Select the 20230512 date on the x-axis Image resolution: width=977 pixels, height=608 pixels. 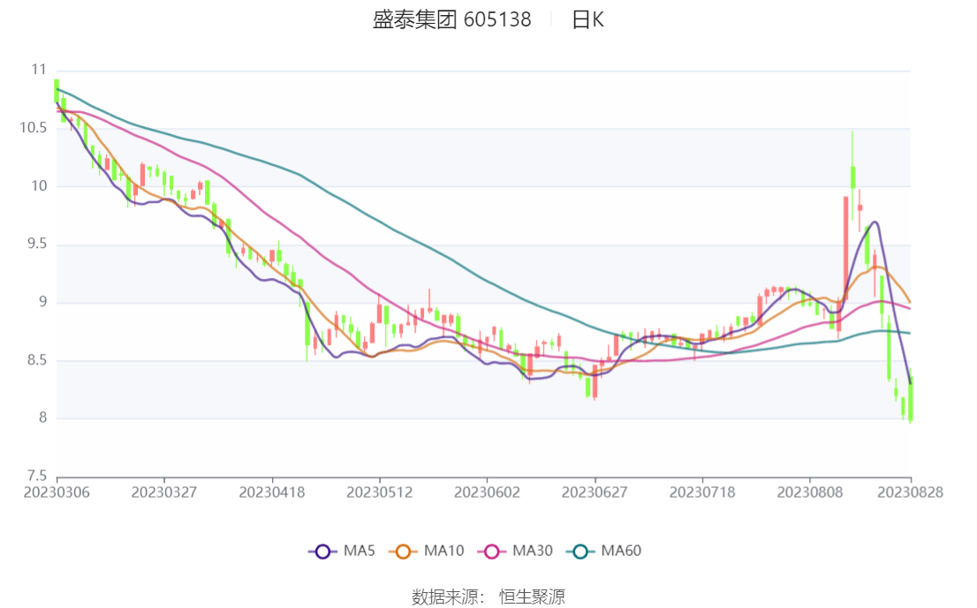379,492
